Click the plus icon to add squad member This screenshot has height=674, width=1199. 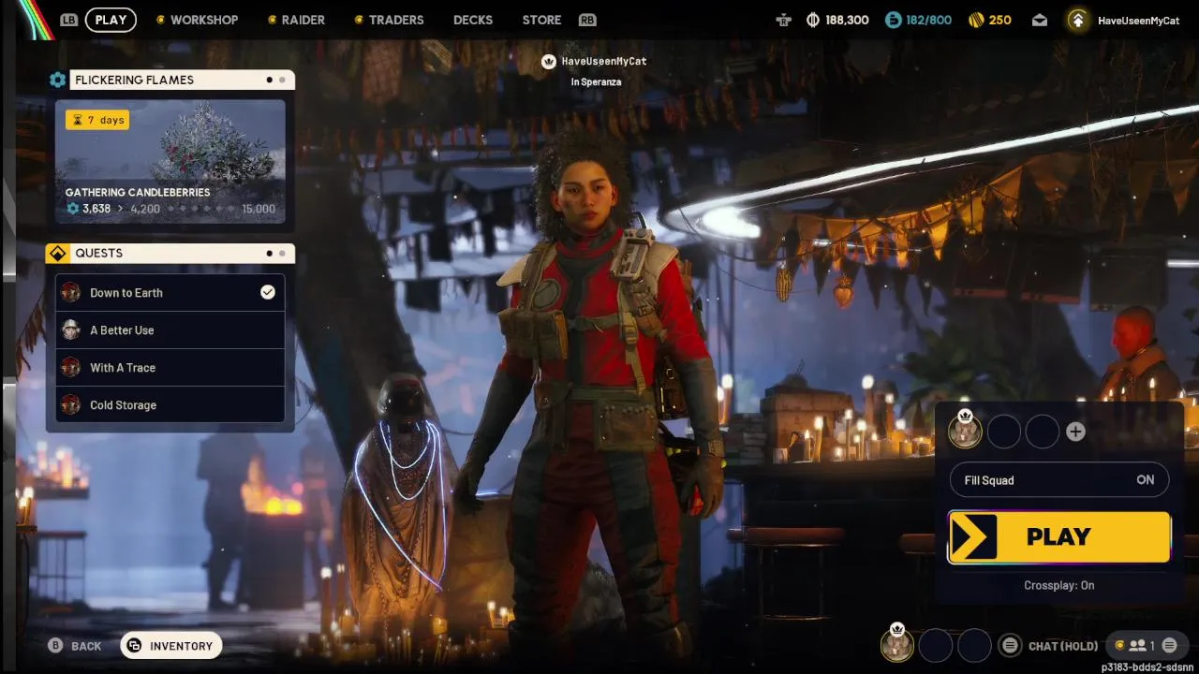pos(1075,432)
